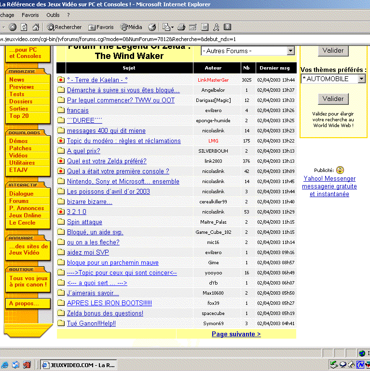Open Patches in the Downloads sidebar
Image resolution: width=370 pixels, height=371 pixels.
coord(20,148)
